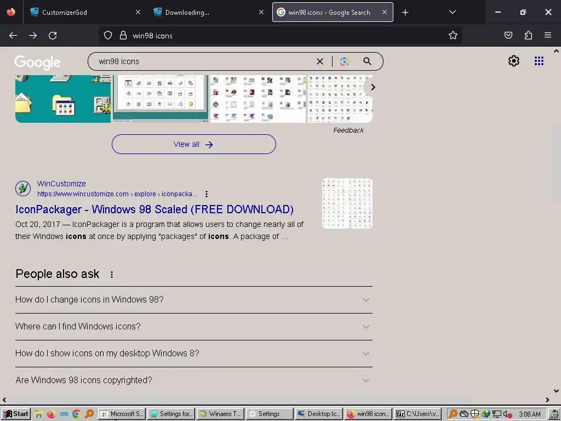Reload the current Google Search page
The height and width of the screenshot is (421, 561).
point(53,36)
